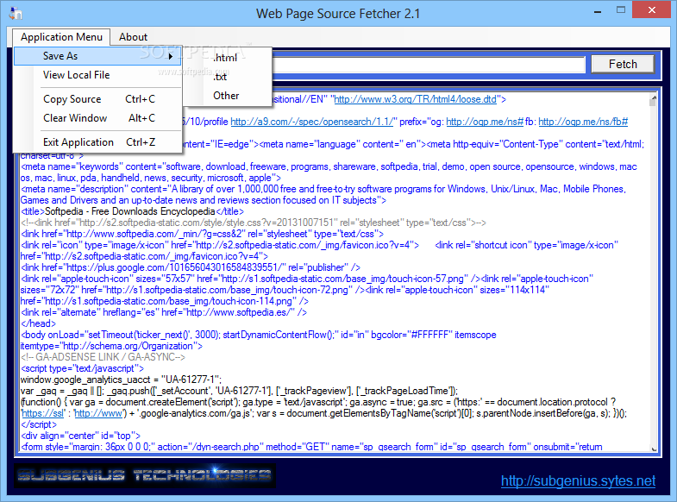Click the Fetch button
This screenshot has width=677, height=502.
[623, 65]
